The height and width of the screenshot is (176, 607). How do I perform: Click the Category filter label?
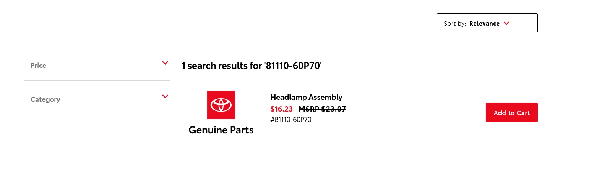click(45, 99)
